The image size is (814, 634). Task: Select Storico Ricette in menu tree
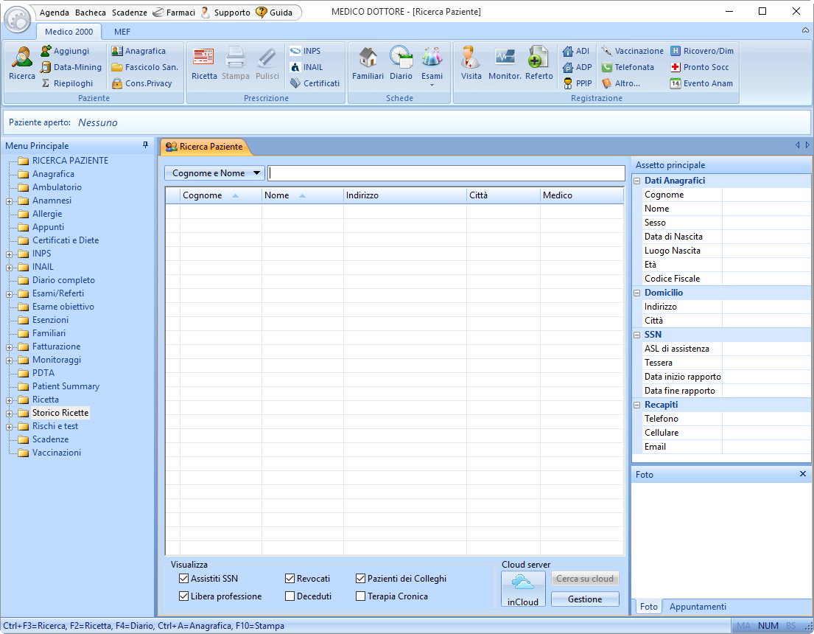pos(60,413)
